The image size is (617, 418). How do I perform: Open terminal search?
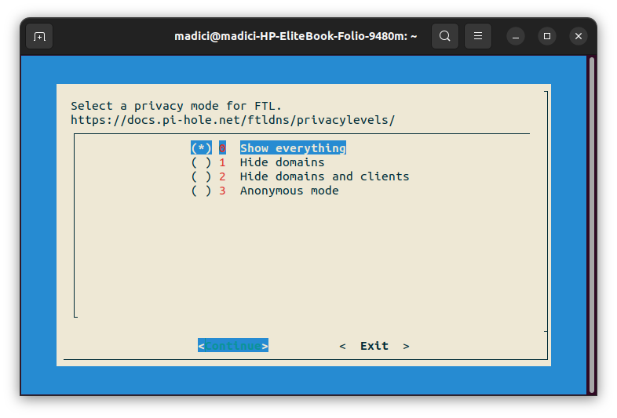pyautogui.click(x=444, y=36)
